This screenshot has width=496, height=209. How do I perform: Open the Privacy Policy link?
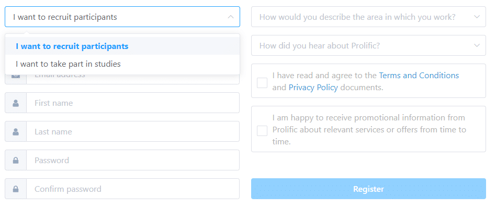tap(313, 88)
